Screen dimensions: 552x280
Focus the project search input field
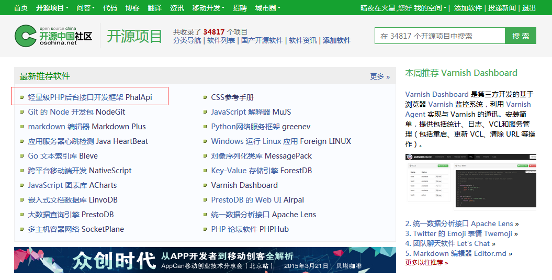pyautogui.click(x=440, y=36)
